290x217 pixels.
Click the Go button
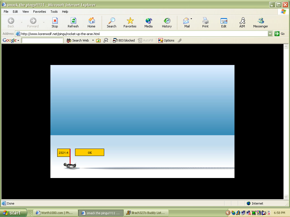point(280,34)
